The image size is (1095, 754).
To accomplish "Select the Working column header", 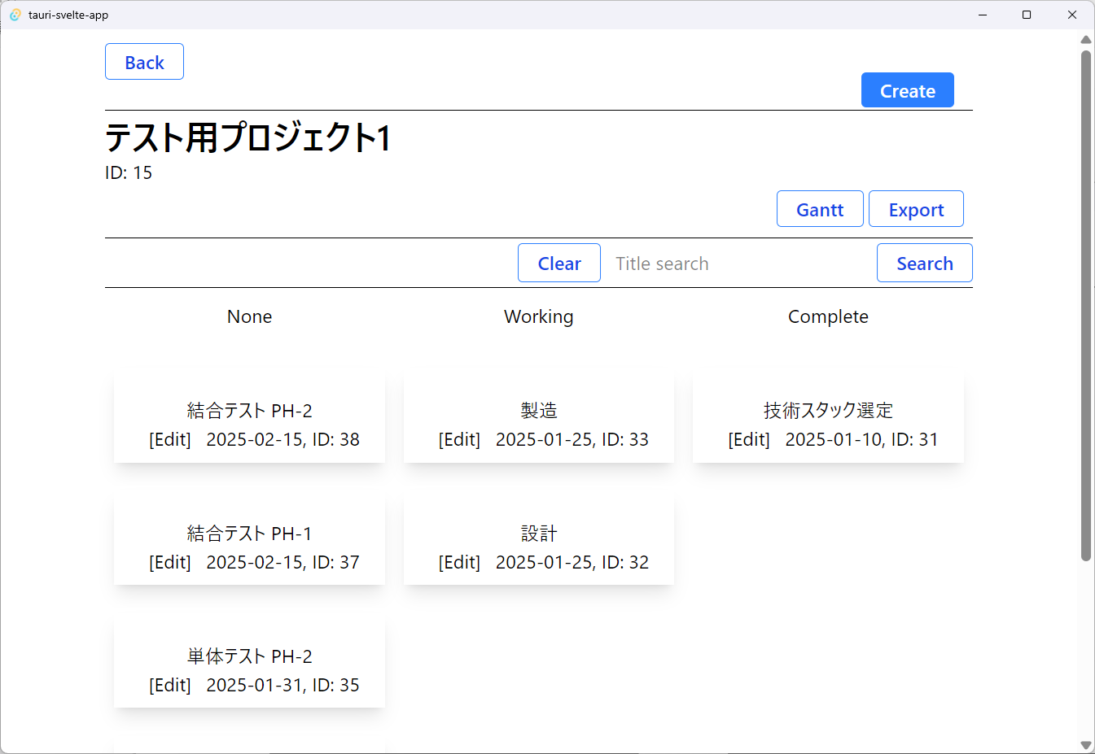I will pyautogui.click(x=538, y=316).
